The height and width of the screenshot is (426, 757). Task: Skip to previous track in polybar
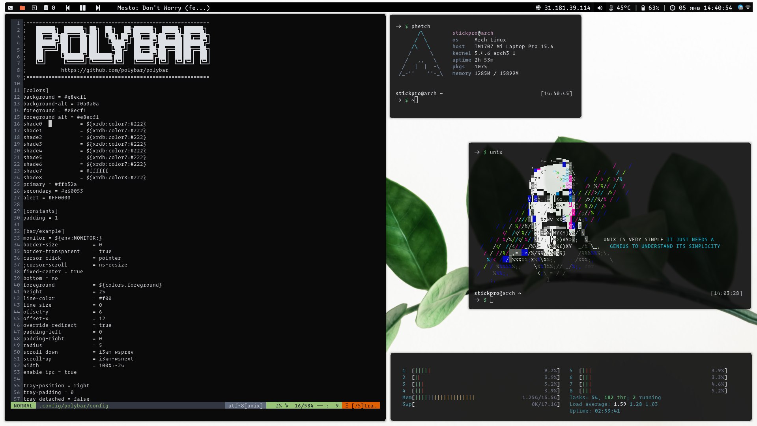tap(68, 8)
